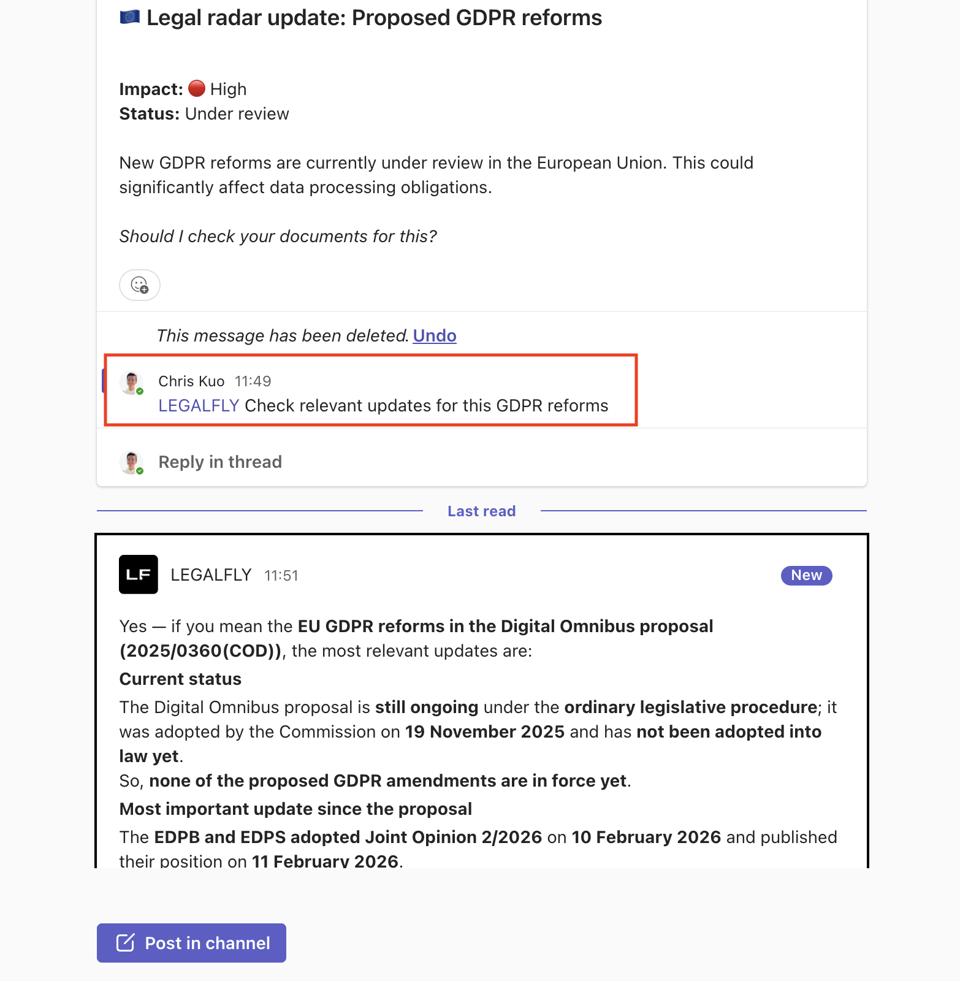Click the LEGALFLY mention in Chris Kuo's reply

tap(199, 406)
